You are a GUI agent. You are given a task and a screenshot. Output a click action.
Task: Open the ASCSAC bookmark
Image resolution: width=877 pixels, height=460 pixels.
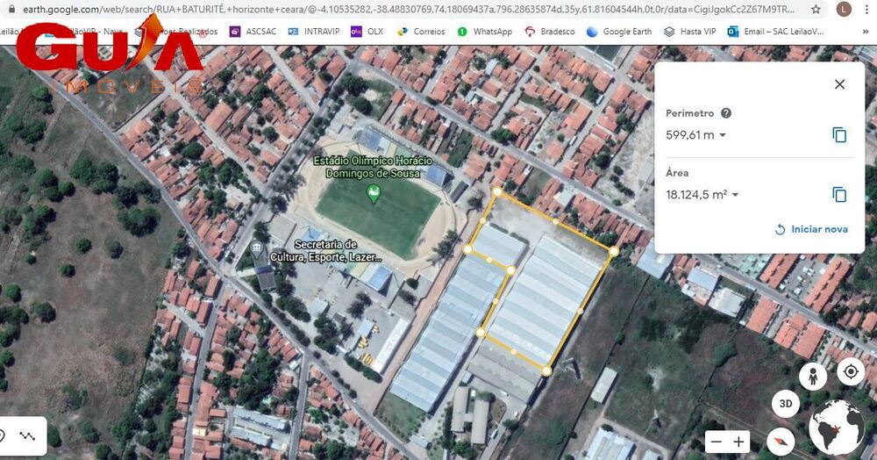pos(253,32)
